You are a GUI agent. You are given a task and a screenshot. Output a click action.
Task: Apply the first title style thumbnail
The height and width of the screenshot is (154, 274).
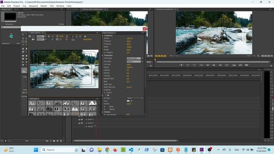pos(32,104)
